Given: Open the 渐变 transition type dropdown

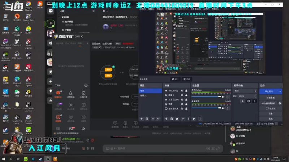Looking at the screenshot, I should 245,91.
